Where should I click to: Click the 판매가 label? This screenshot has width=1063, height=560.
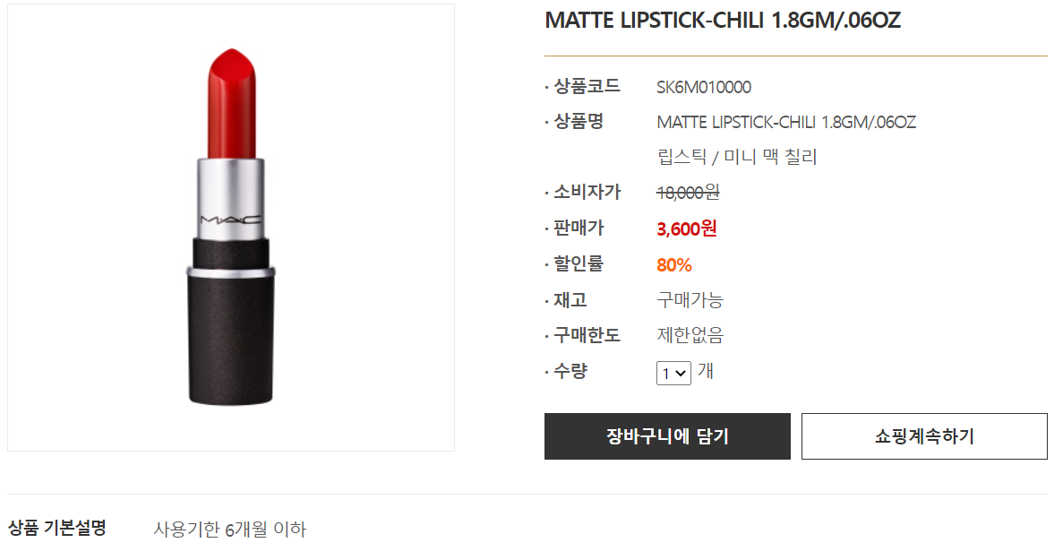point(579,228)
